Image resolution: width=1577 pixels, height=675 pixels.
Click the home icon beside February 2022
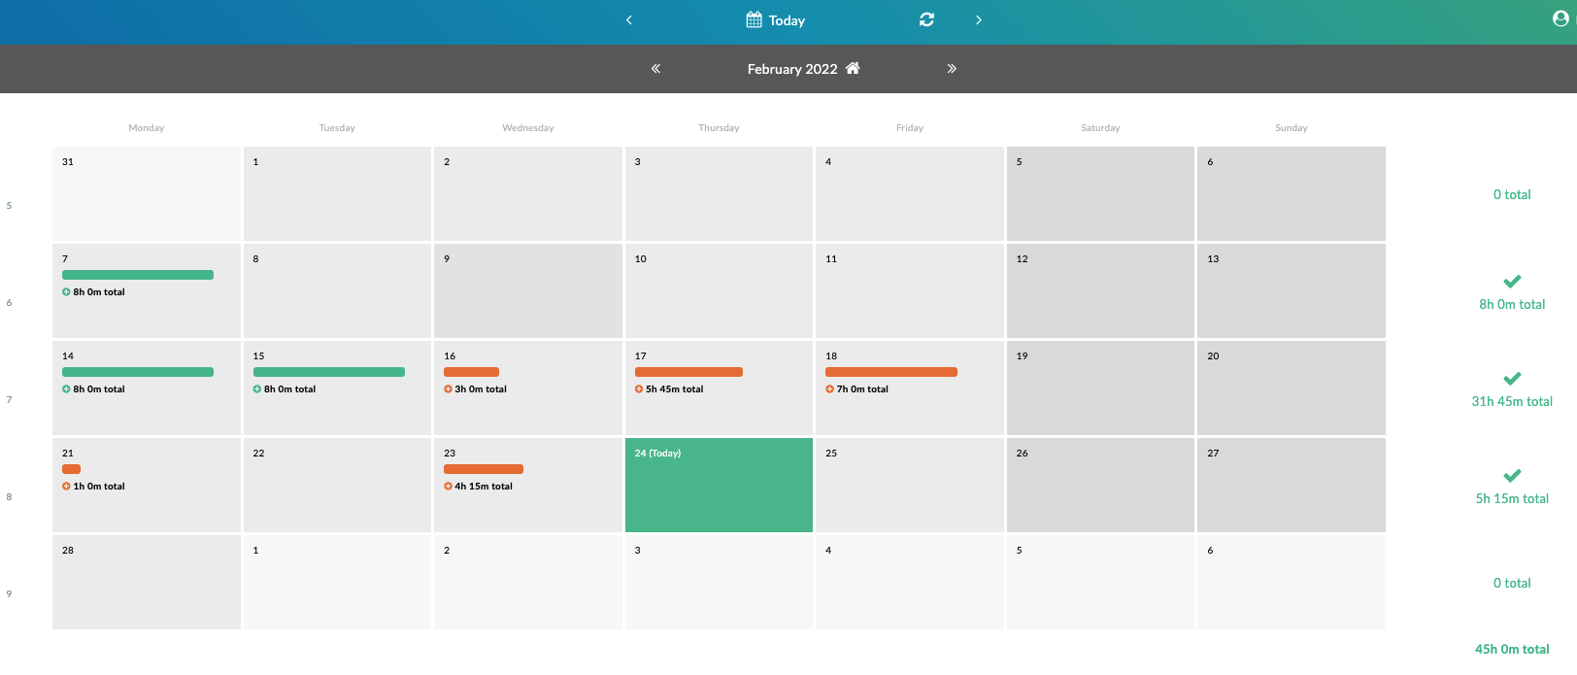point(853,68)
